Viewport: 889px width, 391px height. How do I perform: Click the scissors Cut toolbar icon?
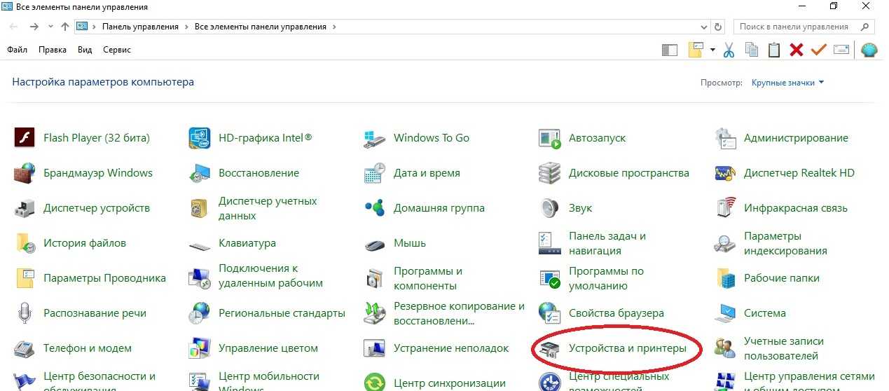(729, 50)
